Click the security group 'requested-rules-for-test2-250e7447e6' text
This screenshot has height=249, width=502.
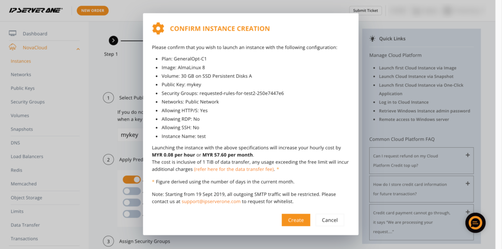point(242,93)
